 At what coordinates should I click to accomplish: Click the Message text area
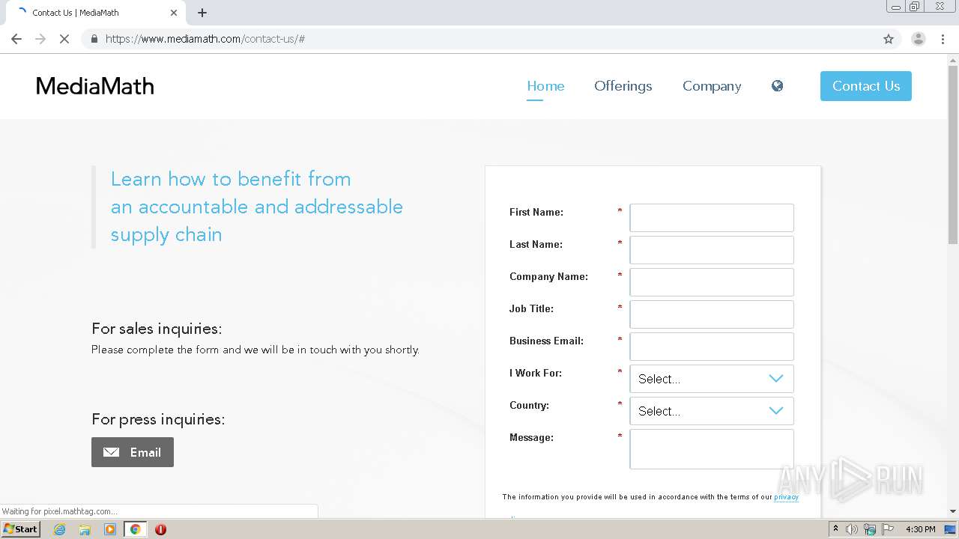pos(712,449)
